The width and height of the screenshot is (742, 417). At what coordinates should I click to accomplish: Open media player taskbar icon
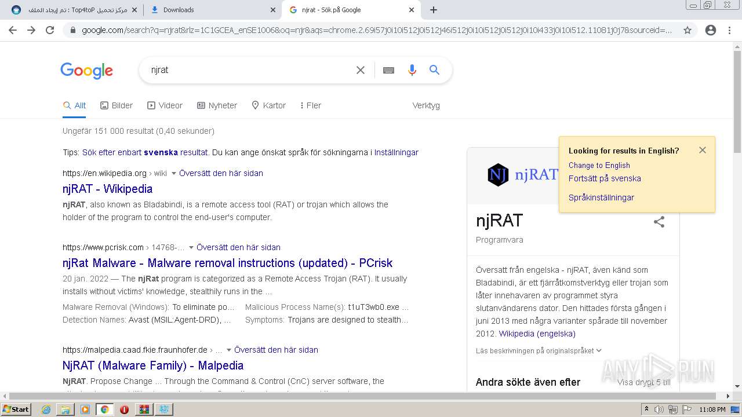pyautogui.click(x=85, y=409)
